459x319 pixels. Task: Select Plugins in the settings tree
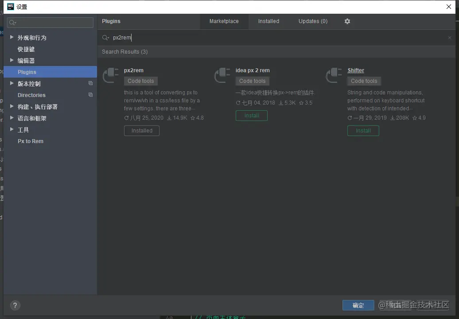pos(51,72)
